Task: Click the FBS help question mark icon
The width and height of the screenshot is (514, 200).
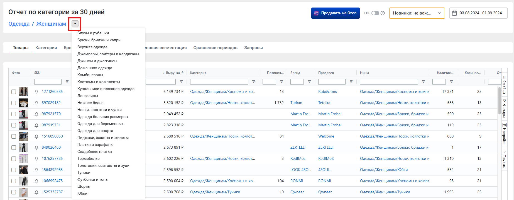Action: pyautogui.click(x=383, y=13)
